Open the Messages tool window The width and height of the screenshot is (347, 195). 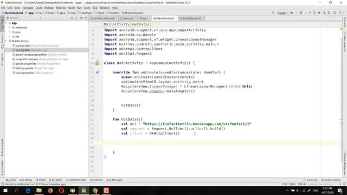pyautogui.click(x=114, y=180)
